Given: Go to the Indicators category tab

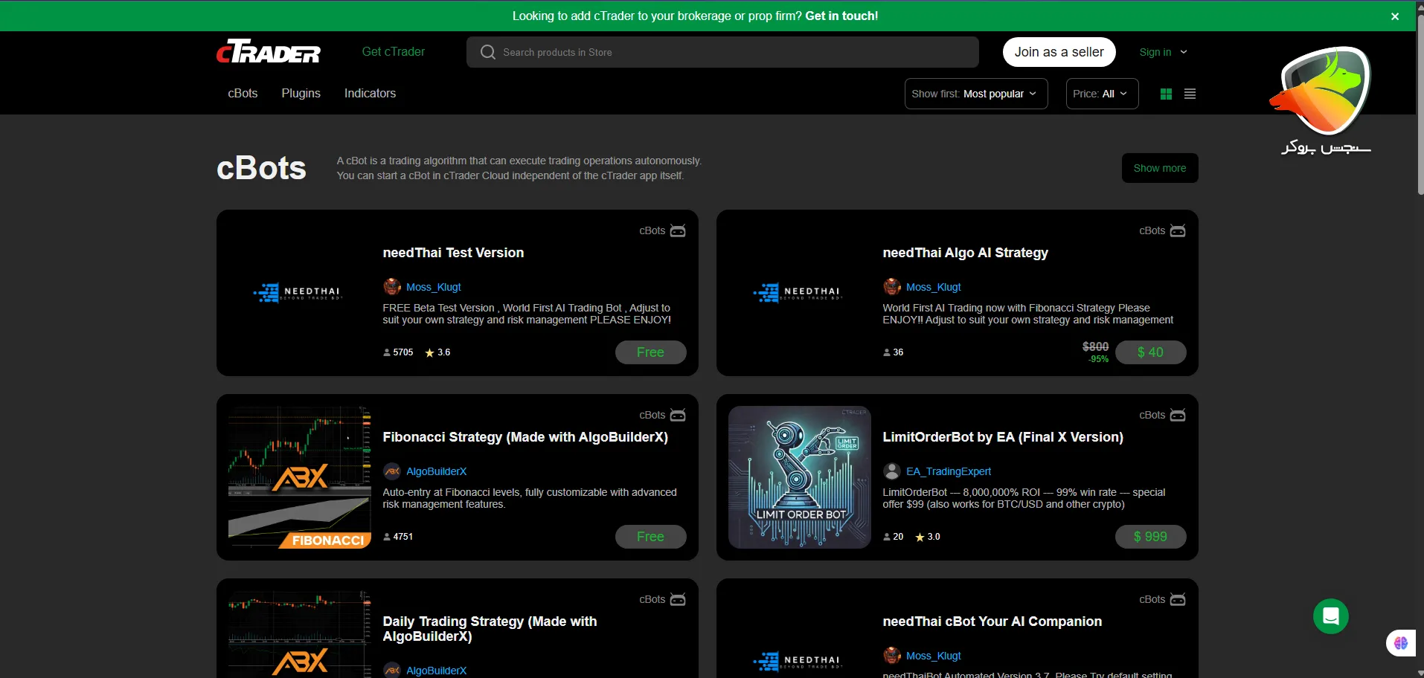Looking at the screenshot, I should 370,93.
